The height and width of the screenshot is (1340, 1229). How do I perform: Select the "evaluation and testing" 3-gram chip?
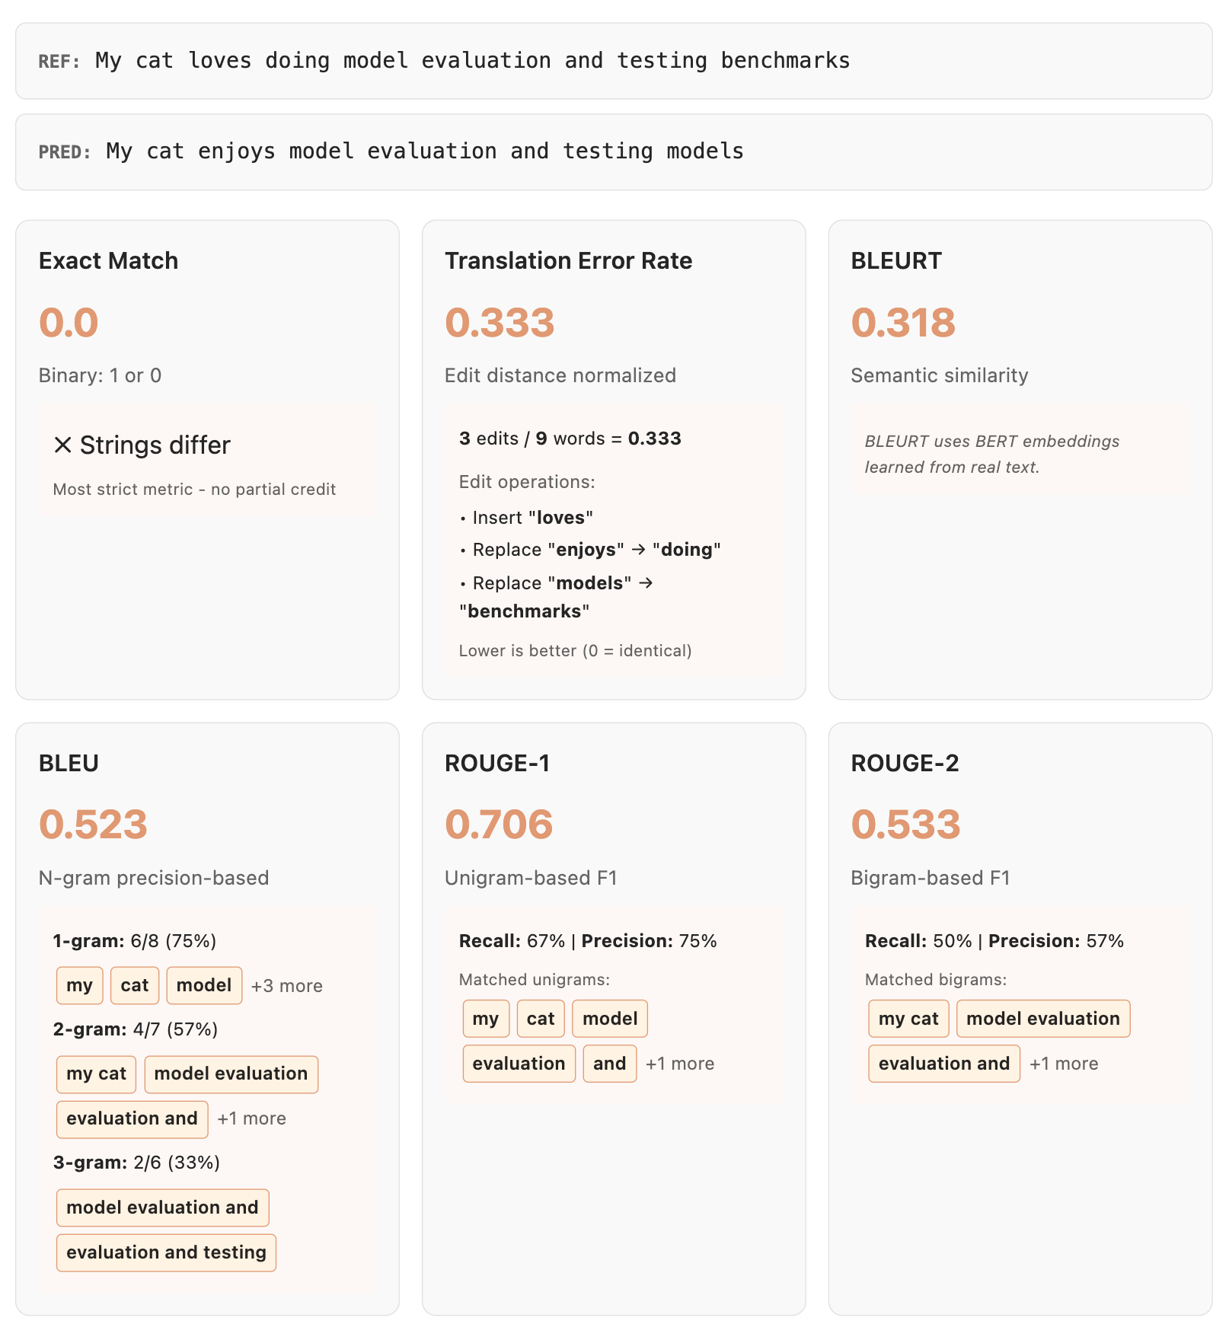(166, 1252)
